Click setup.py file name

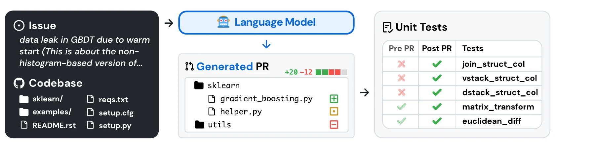(115, 126)
